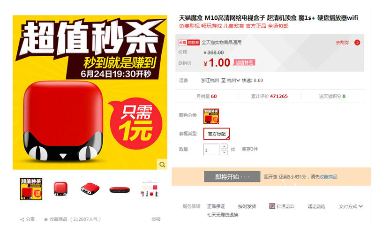The width and height of the screenshot is (375, 226).
Task: Decrease quantity with the down arrow
Action: click(x=224, y=152)
